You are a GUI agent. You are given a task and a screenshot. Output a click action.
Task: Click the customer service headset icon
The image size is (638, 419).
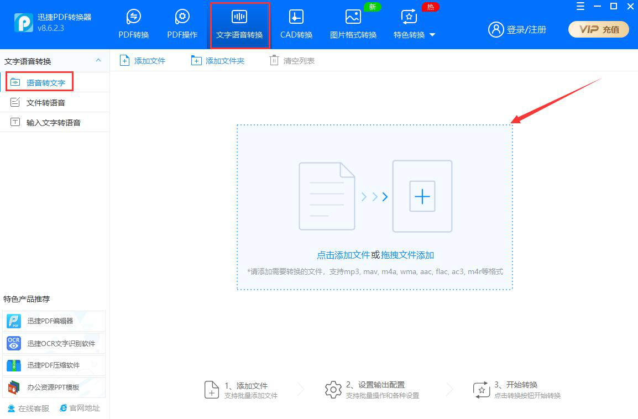(x=12, y=408)
